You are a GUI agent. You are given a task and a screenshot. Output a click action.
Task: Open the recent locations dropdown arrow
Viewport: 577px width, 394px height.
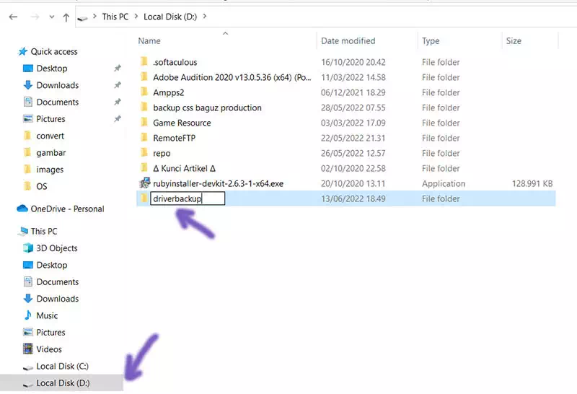(x=51, y=17)
